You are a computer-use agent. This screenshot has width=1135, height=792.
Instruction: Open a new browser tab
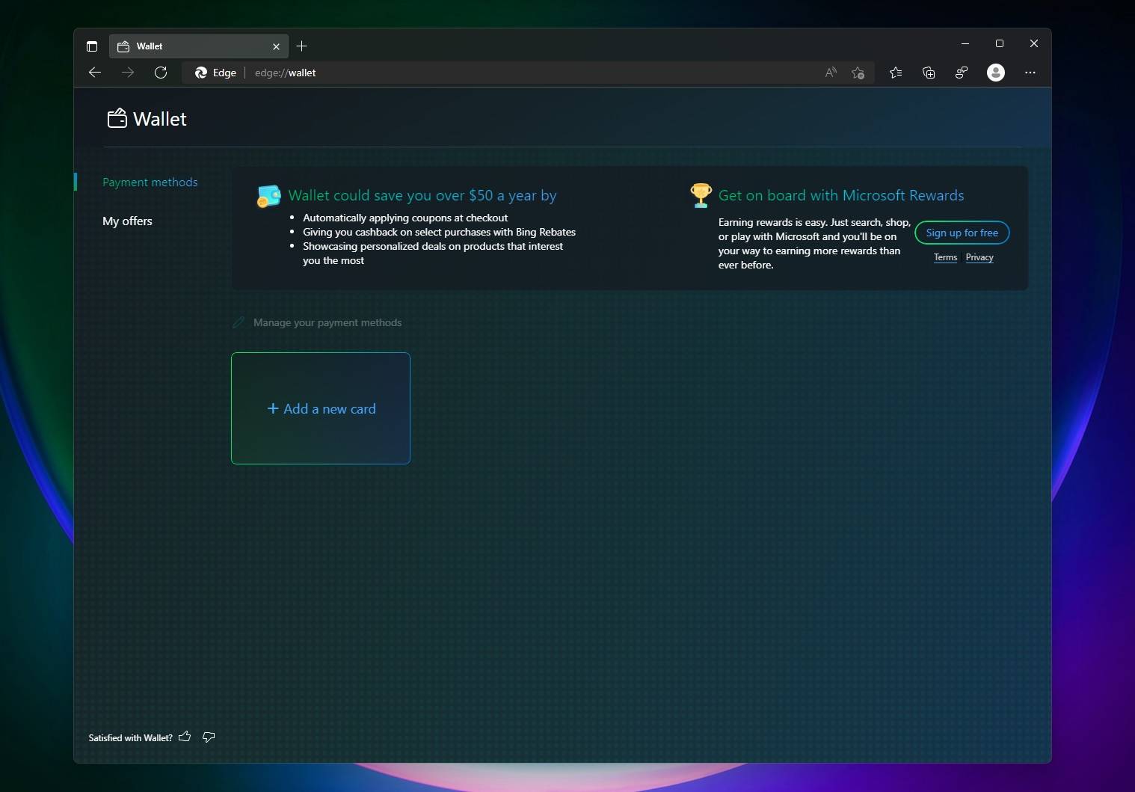pyautogui.click(x=302, y=46)
